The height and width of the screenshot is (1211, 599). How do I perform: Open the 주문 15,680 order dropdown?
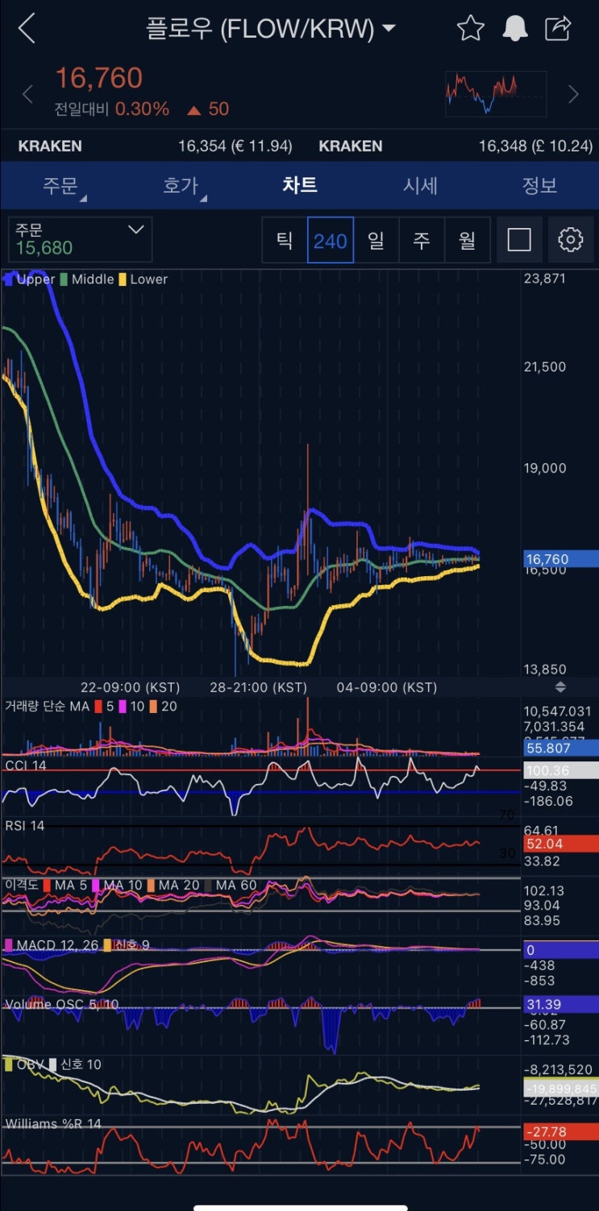point(80,239)
